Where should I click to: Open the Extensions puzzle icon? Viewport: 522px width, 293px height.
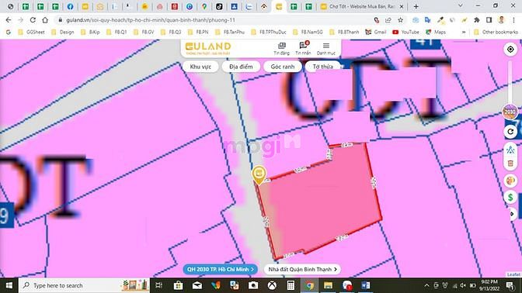point(477,20)
